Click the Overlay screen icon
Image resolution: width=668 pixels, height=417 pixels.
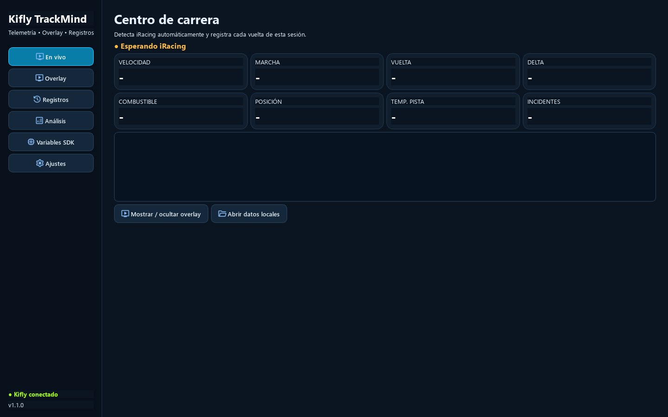[39, 78]
